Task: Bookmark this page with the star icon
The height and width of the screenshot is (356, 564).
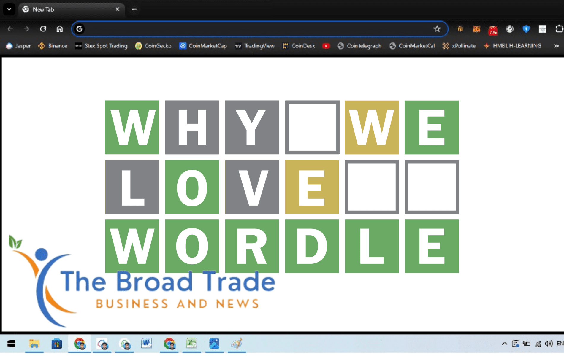Action: coord(437,29)
